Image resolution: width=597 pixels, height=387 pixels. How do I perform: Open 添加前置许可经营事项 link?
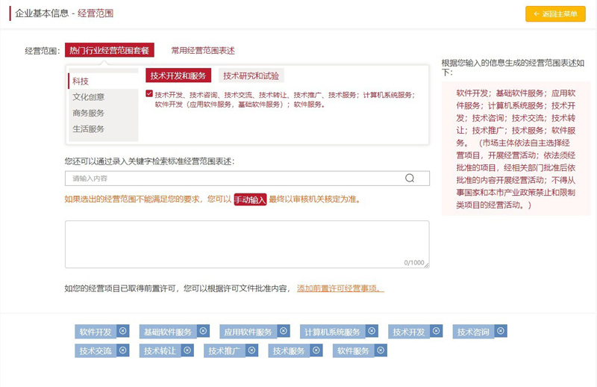click(340, 288)
